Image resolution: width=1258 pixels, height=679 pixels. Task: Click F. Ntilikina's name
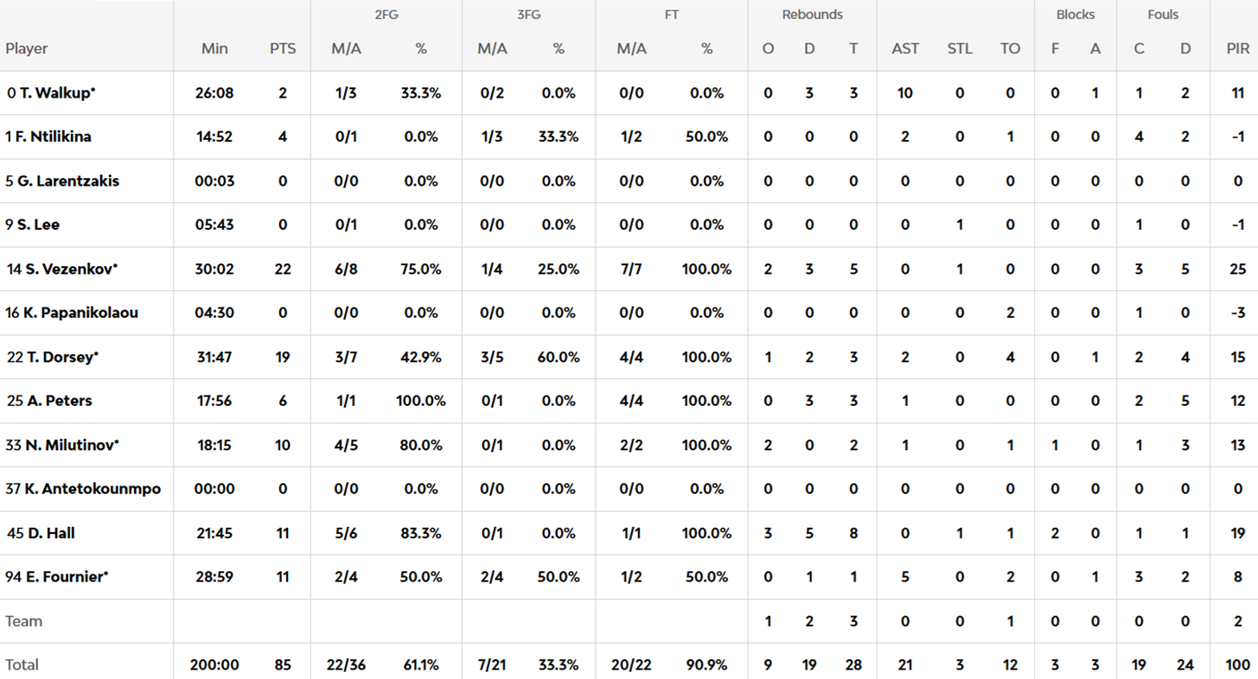pos(54,136)
